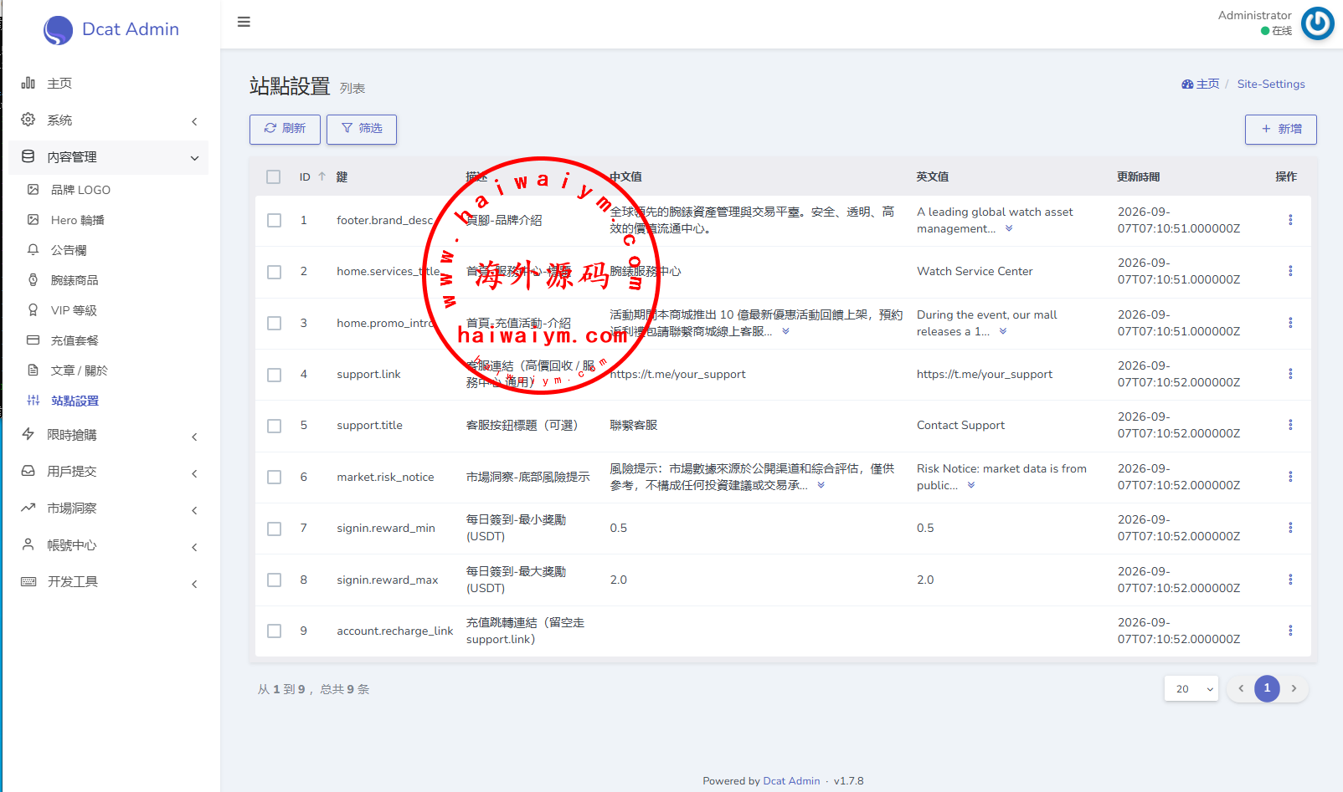1343x792 pixels.
Task: Open Hero 輪播 menu item
Action: click(77, 220)
